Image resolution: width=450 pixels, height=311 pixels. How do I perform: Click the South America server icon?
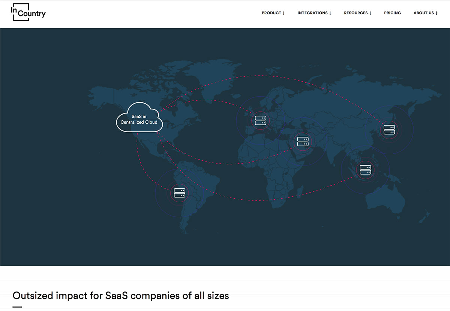coord(179,192)
